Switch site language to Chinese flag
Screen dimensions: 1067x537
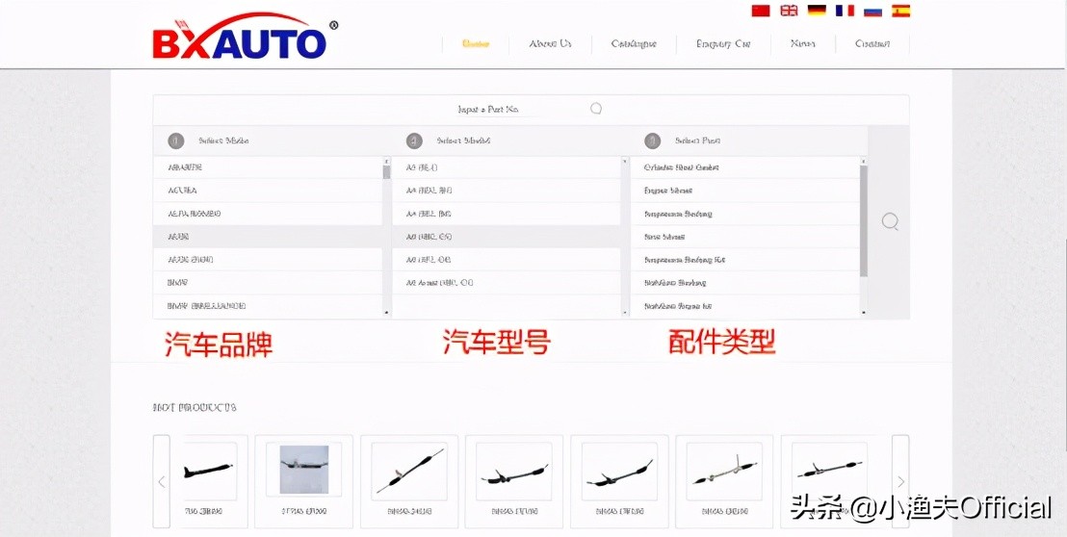[x=760, y=11]
